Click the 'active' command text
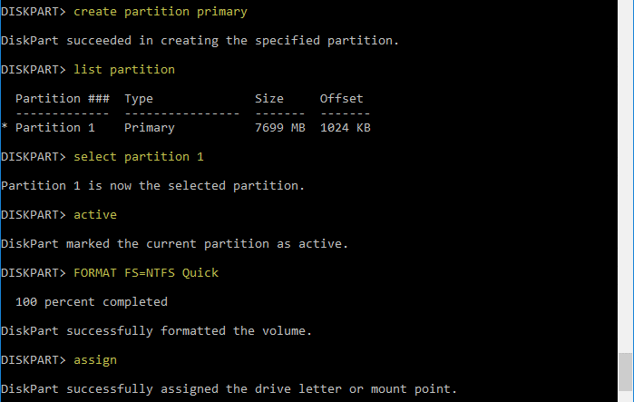Viewport: 634px width, 402px height. coord(95,214)
